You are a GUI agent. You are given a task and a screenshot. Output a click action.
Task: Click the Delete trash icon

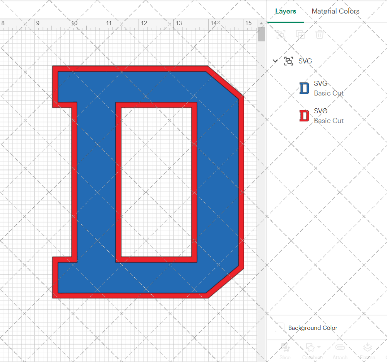coord(319,34)
